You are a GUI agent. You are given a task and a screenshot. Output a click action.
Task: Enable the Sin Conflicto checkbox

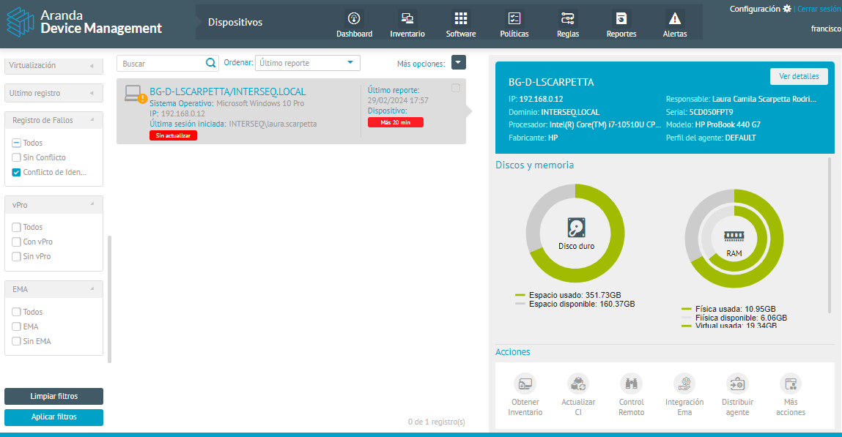[x=16, y=157]
